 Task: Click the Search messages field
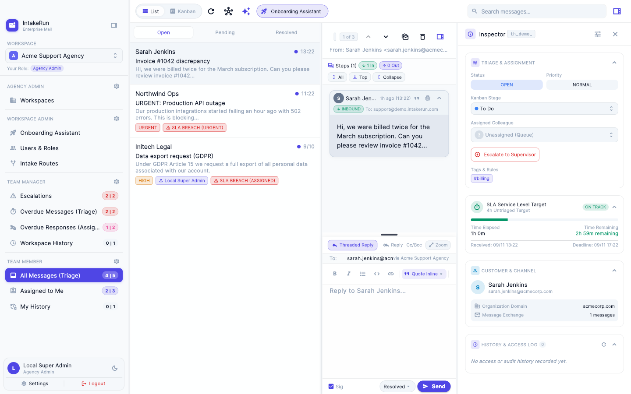coord(537,11)
